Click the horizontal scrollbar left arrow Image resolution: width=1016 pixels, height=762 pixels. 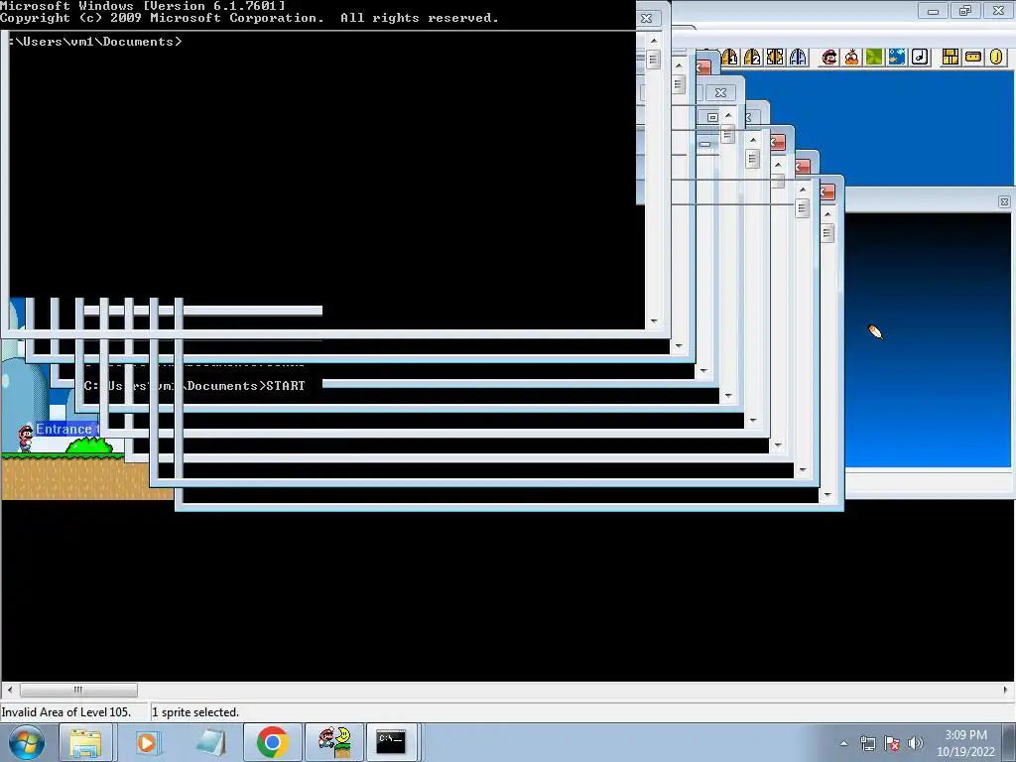coord(9,690)
